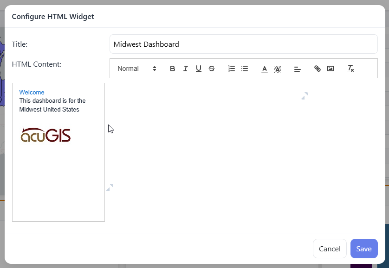The image size is (389, 268).
Task: Open the background highlight color picker
Action: coord(278,69)
